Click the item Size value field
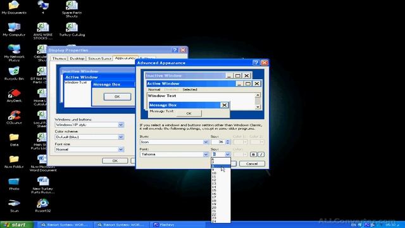Screen dimensions: 405x228 [218, 142]
